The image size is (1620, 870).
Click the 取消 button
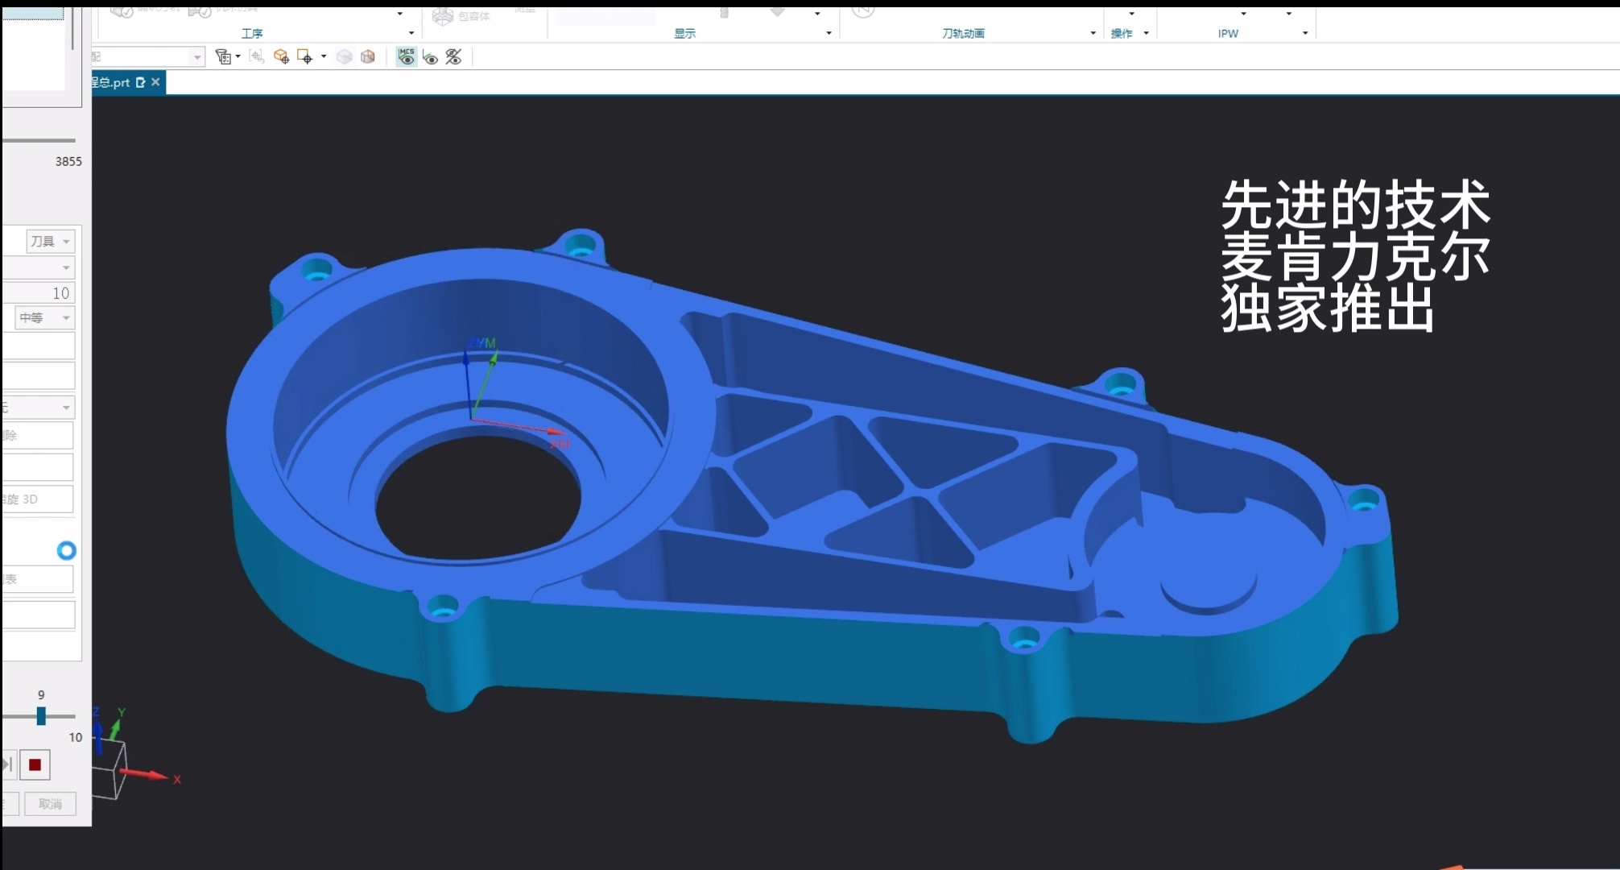click(x=50, y=804)
